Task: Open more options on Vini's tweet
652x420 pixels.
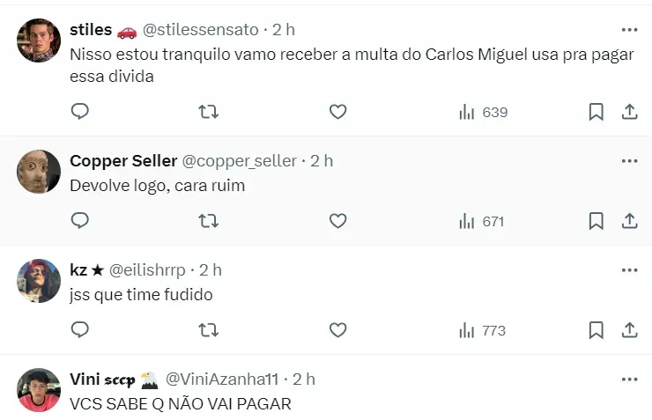Action: click(629, 379)
